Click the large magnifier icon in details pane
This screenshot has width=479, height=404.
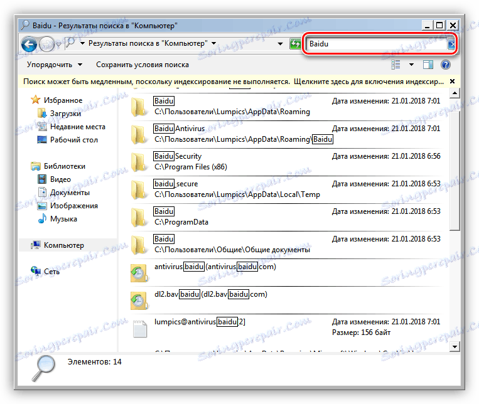point(44,368)
